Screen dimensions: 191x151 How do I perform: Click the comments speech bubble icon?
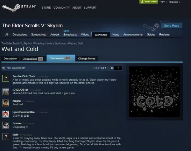[4, 68]
